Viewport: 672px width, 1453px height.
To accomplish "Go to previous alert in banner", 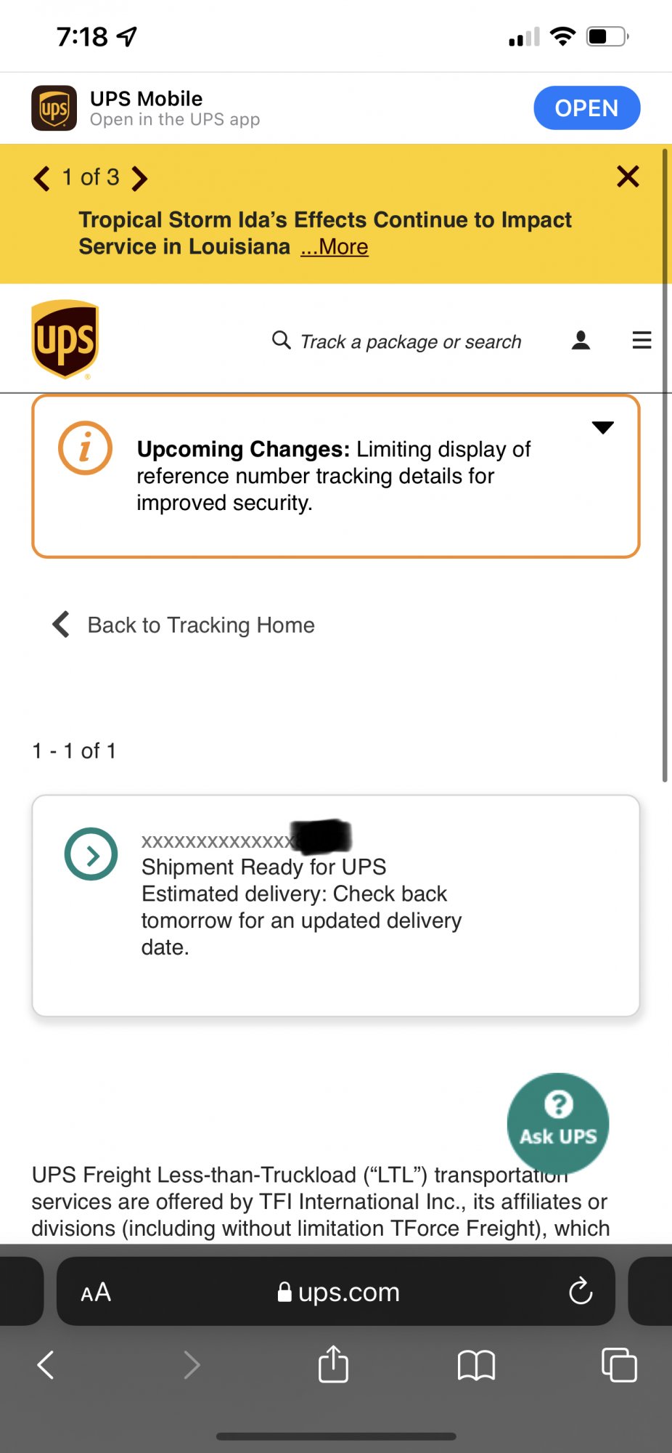I will tap(42, 178).
